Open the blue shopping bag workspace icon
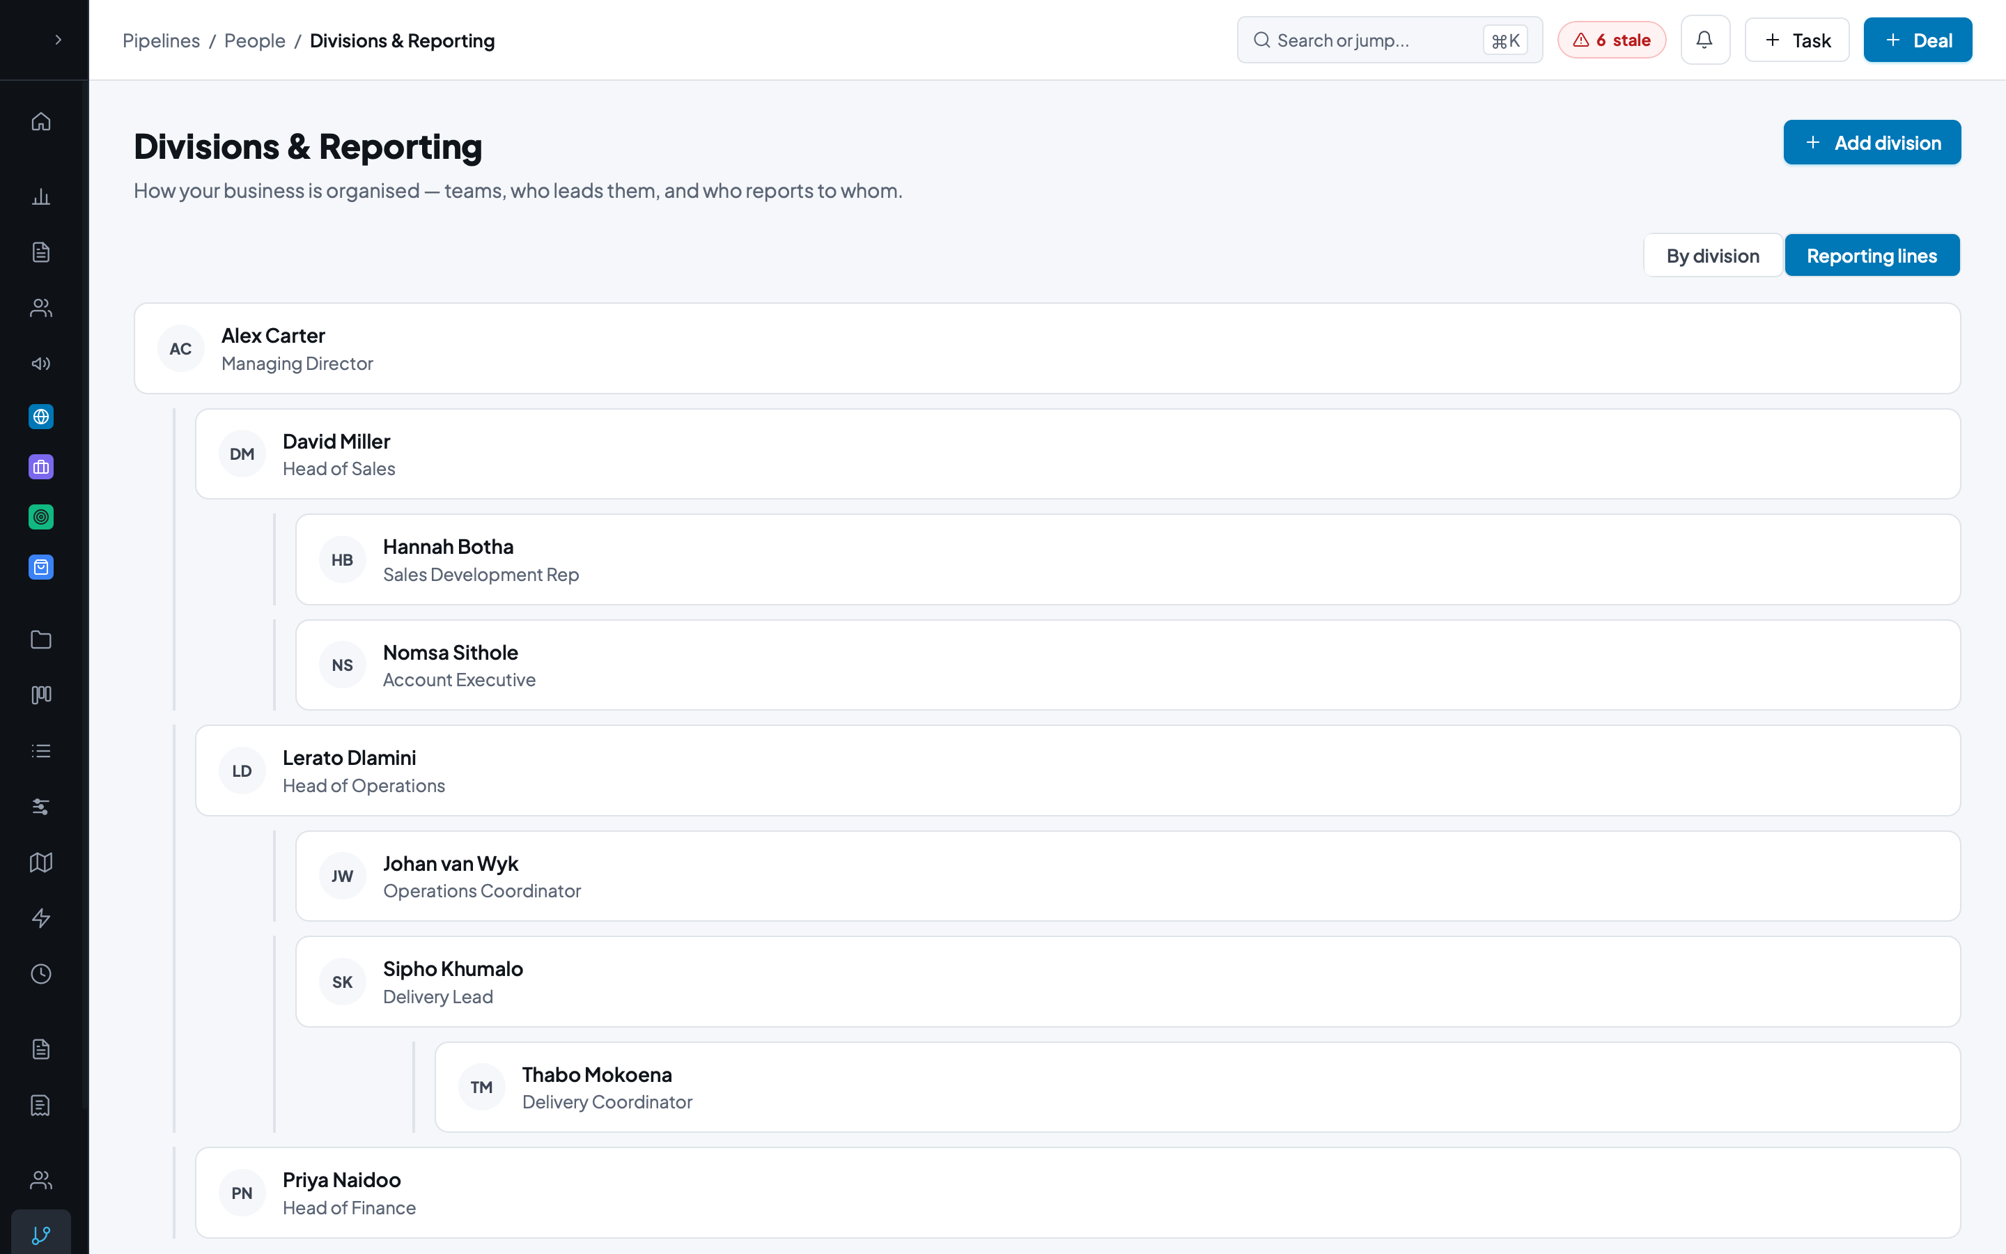Screen dimensions: 2006x1254 click(x=40, y=567)
